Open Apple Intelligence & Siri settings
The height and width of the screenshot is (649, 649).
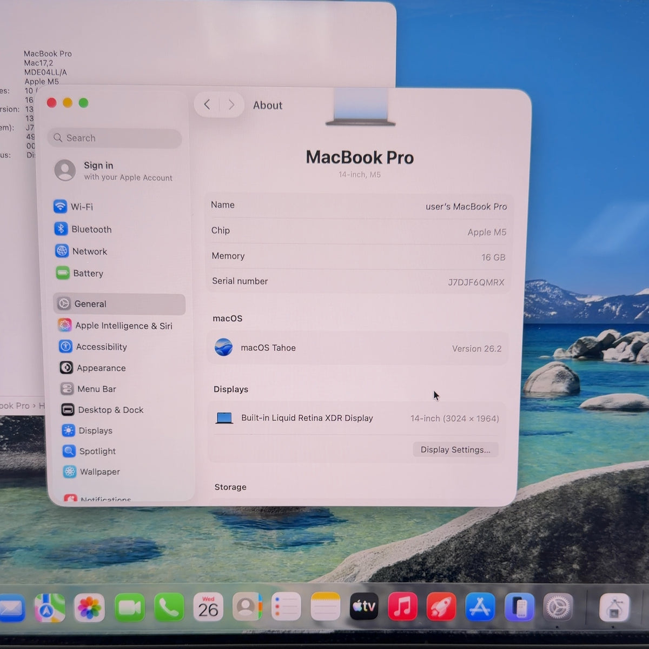(x=115, y=326)
